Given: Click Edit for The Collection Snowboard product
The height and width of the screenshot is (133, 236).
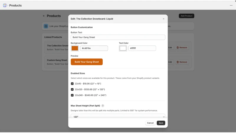Looking at the screenshot, I should coord(170,48).
